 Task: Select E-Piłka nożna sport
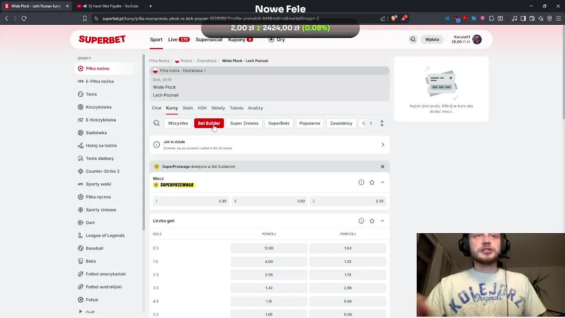point(95,81)
